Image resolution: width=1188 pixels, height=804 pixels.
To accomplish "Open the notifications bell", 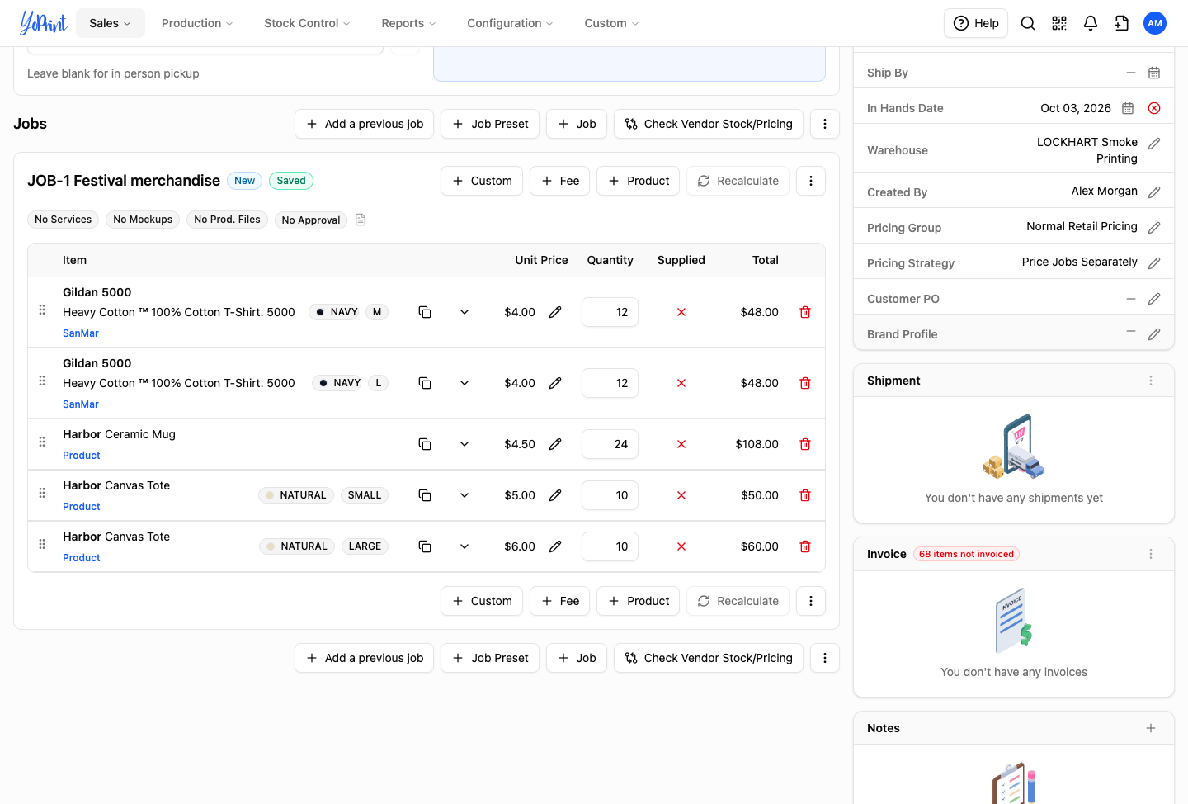I will [1091, 23].
